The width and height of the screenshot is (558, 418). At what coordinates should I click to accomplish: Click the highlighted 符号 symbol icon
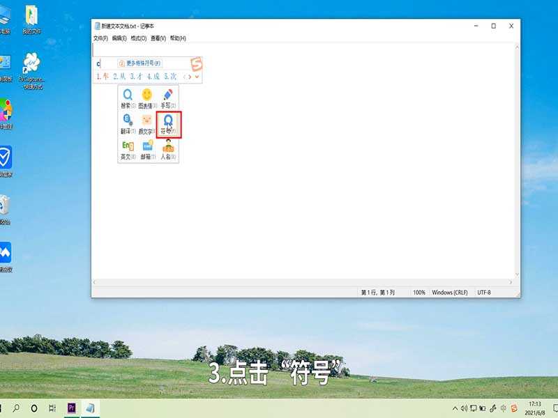pyautogui.click(x=167, y=121)
